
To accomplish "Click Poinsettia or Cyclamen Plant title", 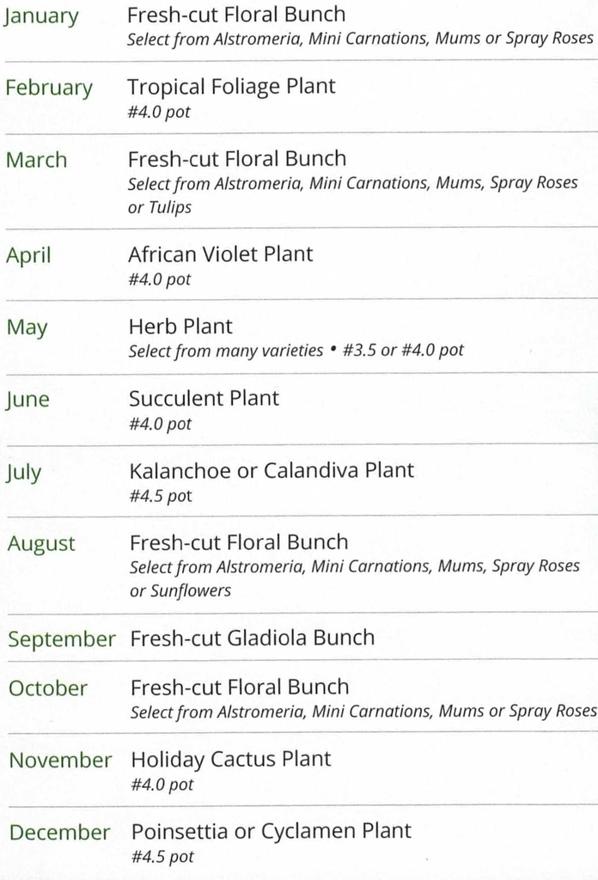I will click(271, 831).
